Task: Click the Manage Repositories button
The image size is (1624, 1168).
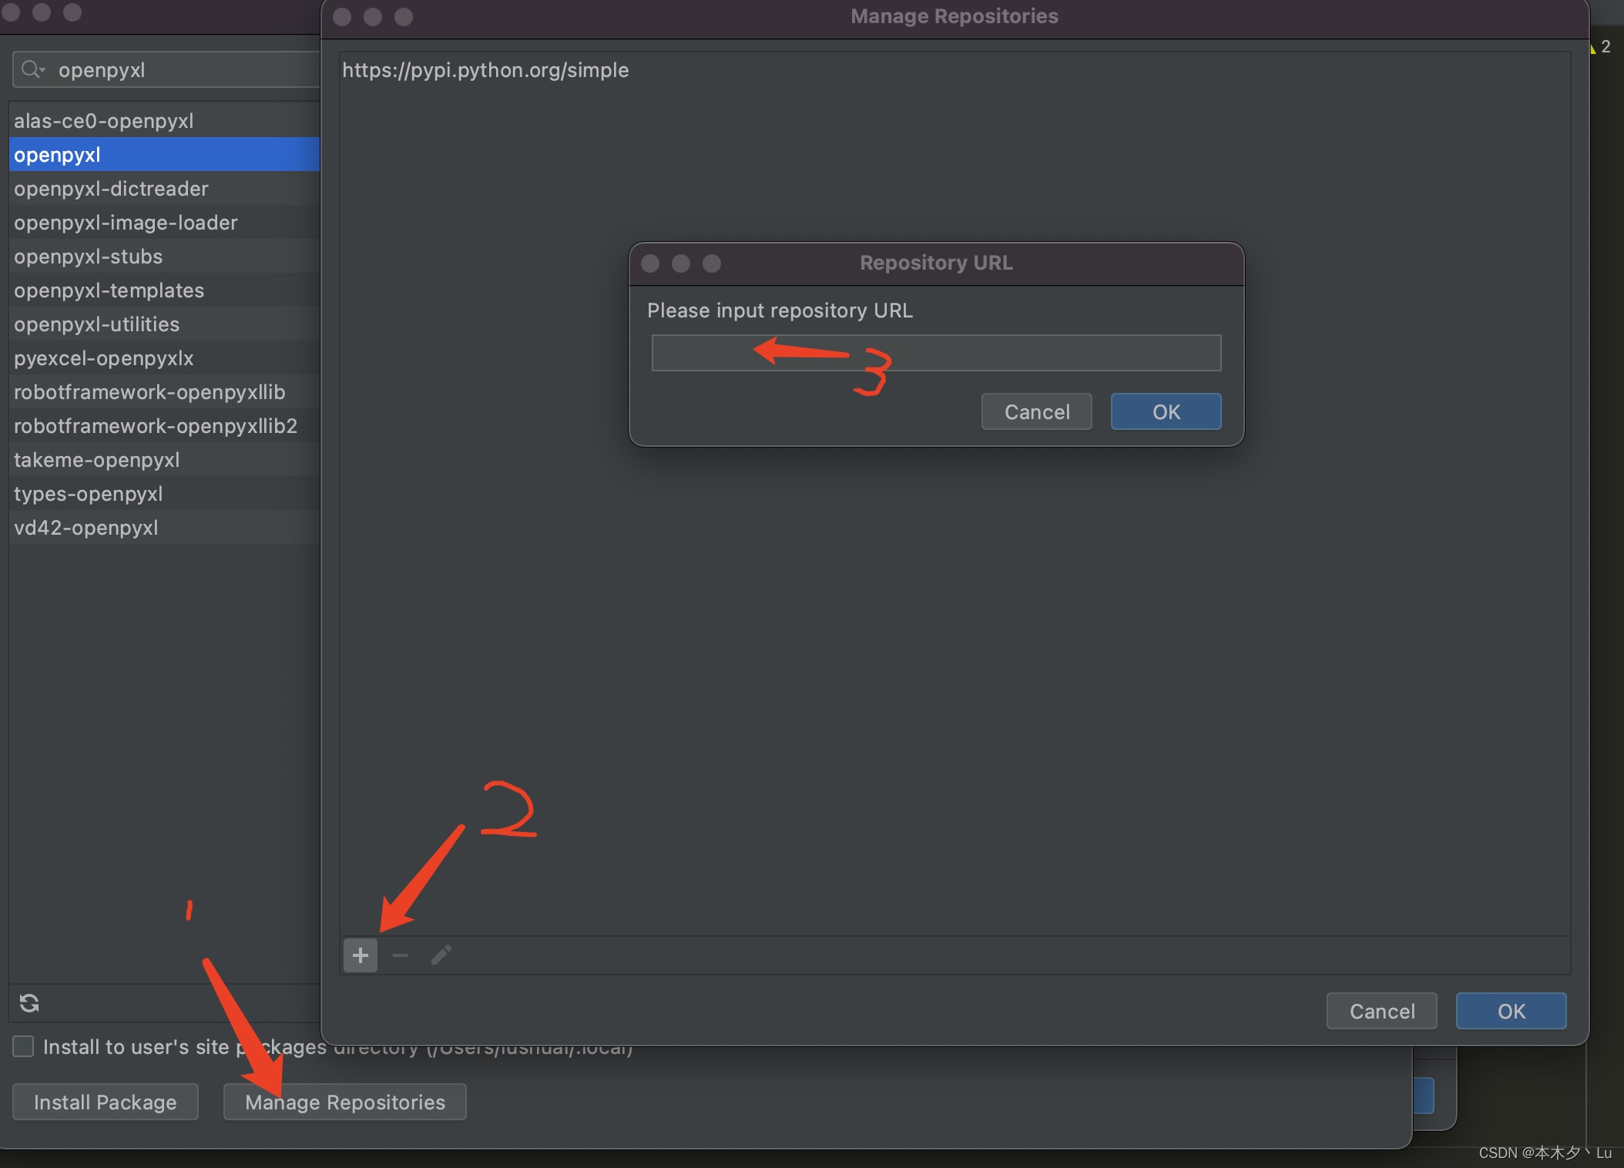Action: [344, 1102]
